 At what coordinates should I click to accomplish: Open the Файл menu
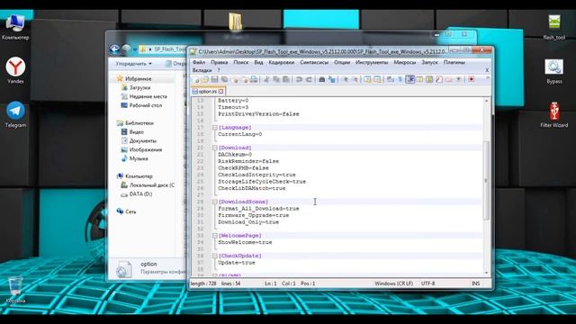[x=199, y=62]
